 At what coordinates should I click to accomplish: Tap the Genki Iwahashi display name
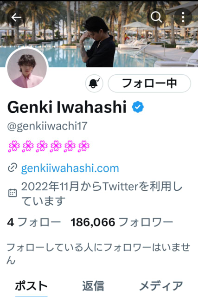pyautogui.click(x=67, y=107)
